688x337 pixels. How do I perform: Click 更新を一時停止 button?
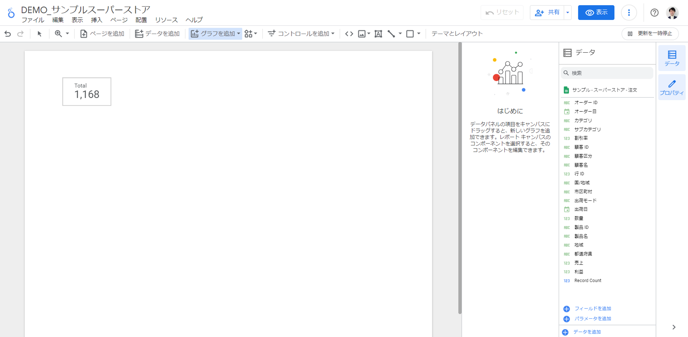click(650, 34)
